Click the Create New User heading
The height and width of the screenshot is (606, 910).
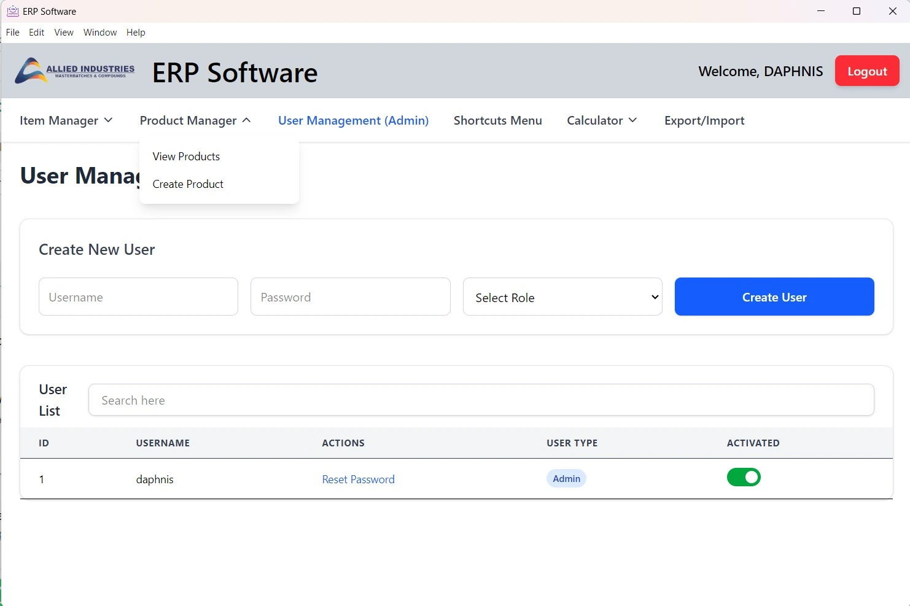pyautogui.click(x=97, y=249)
